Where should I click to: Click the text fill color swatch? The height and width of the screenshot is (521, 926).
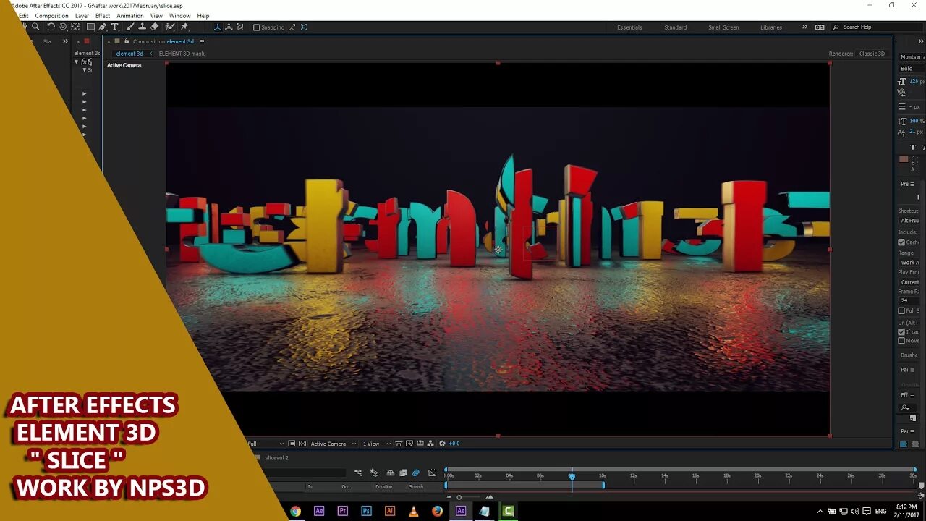(x=903, y=159)
